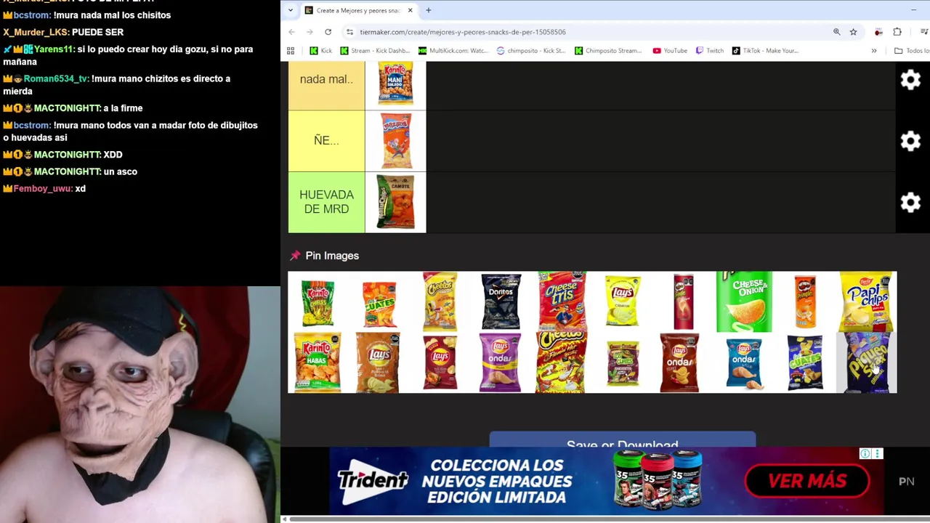The image size is (930, 523).
Task: Open the Extensions puzzle icon
Action: [x=897, y=32]
